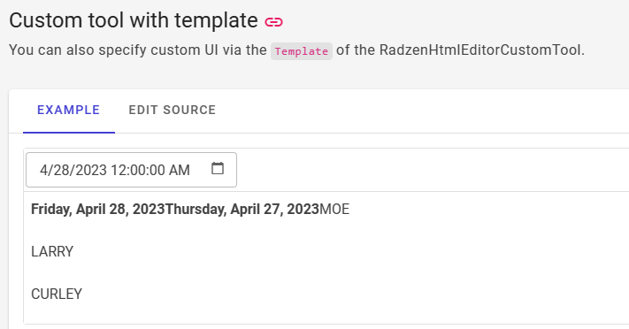Click the pink Template code badge

[x=302, y=51]
